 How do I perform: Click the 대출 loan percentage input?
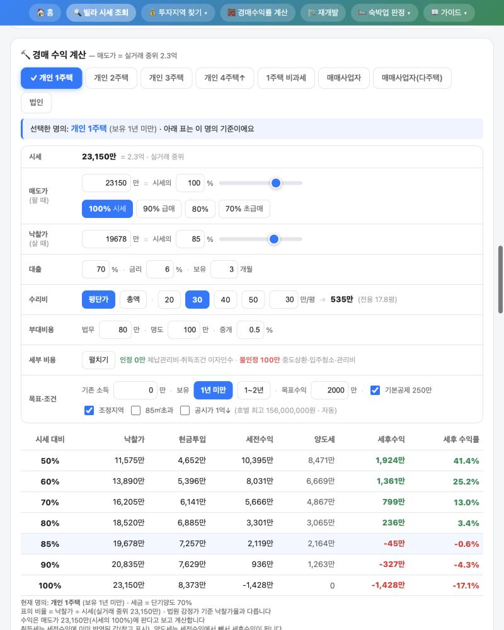[96, 269]
